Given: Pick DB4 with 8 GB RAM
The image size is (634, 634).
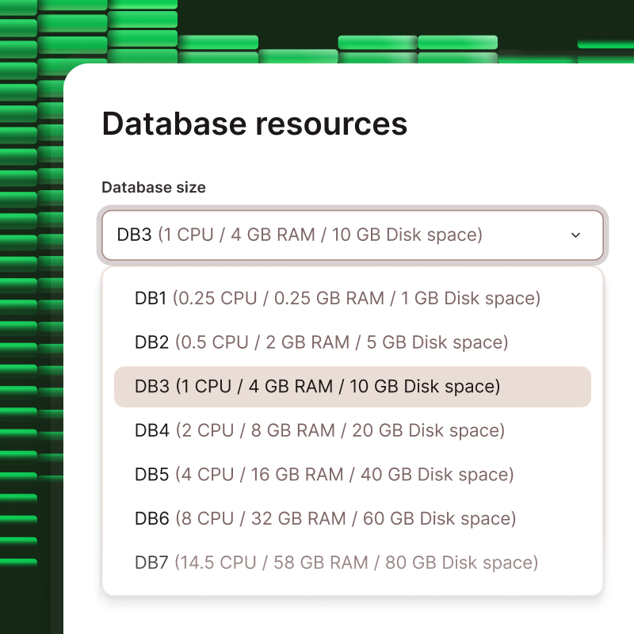Looking at the screenshot, I should (x=317, y=430).
